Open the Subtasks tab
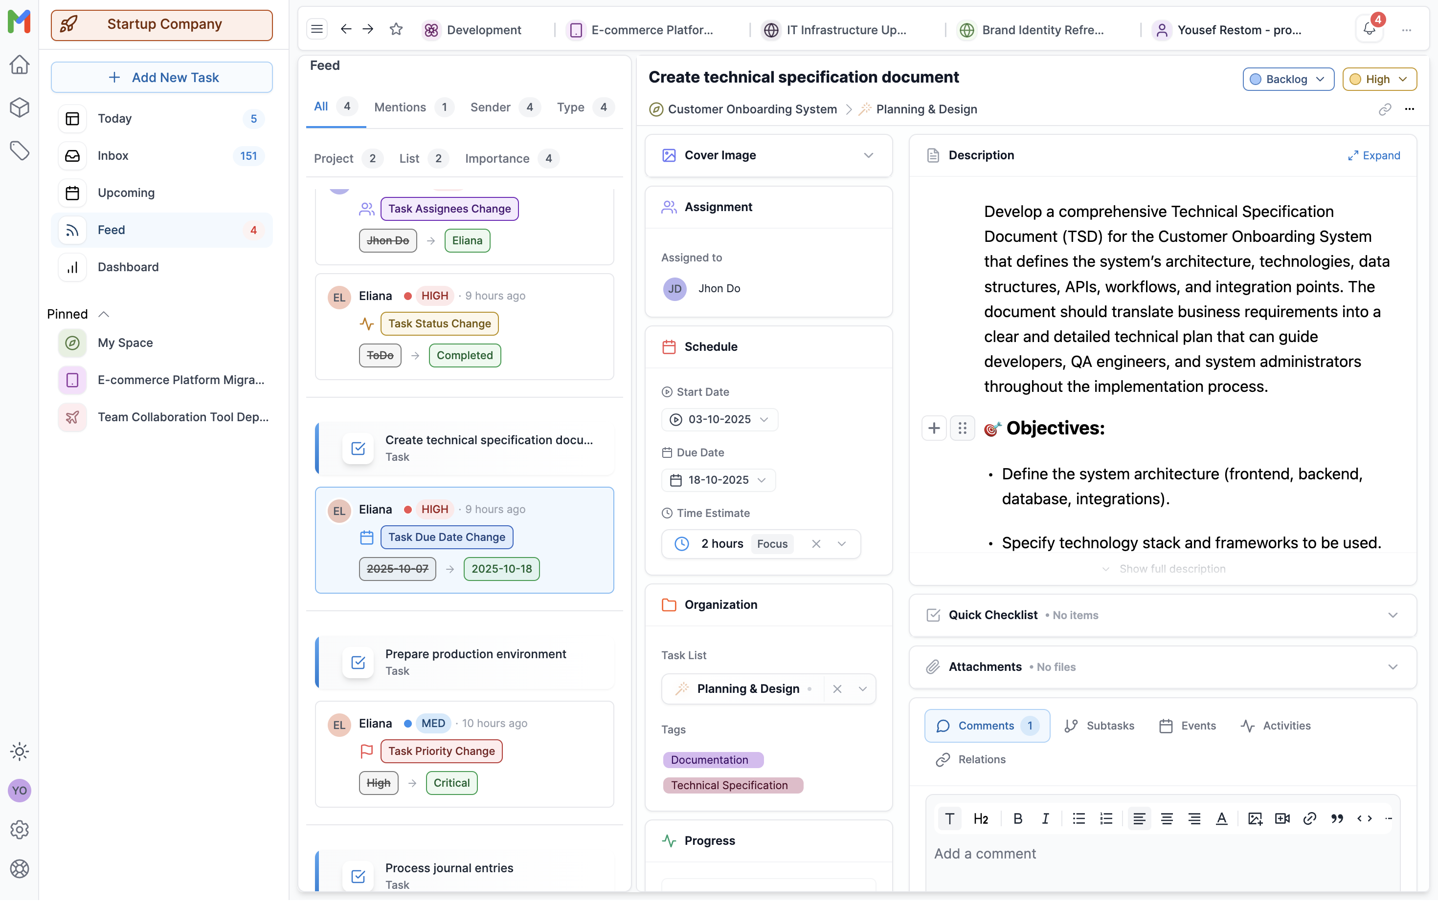1438x902 pixels. click(x=1100, y=726)
